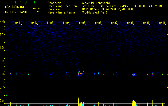Viewport: 168px width, 106px height.
Task: Click the A504HB(yagi 4el) antenna text
Action: [94, 12]
